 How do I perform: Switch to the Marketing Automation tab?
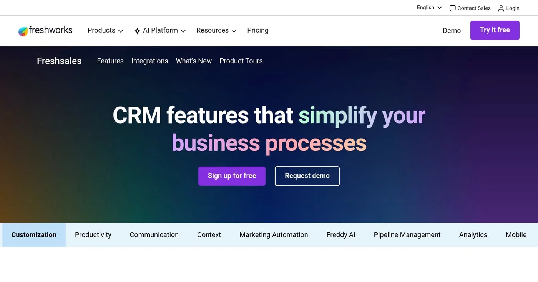274,235
